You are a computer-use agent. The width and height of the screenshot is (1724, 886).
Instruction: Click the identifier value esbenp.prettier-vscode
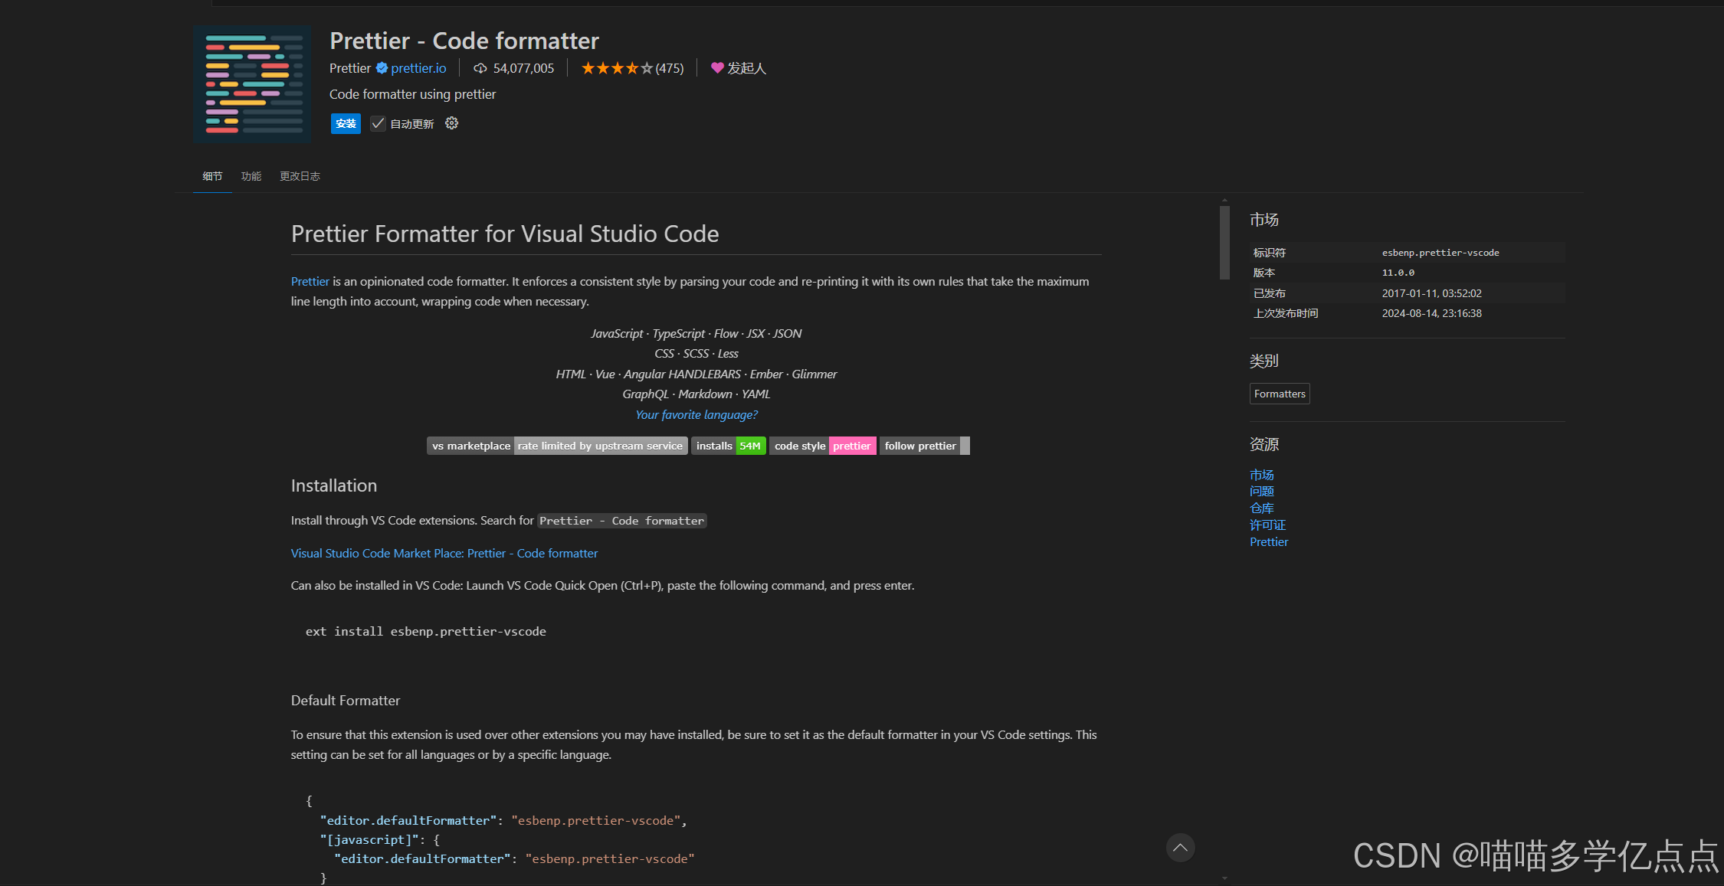1440,253
